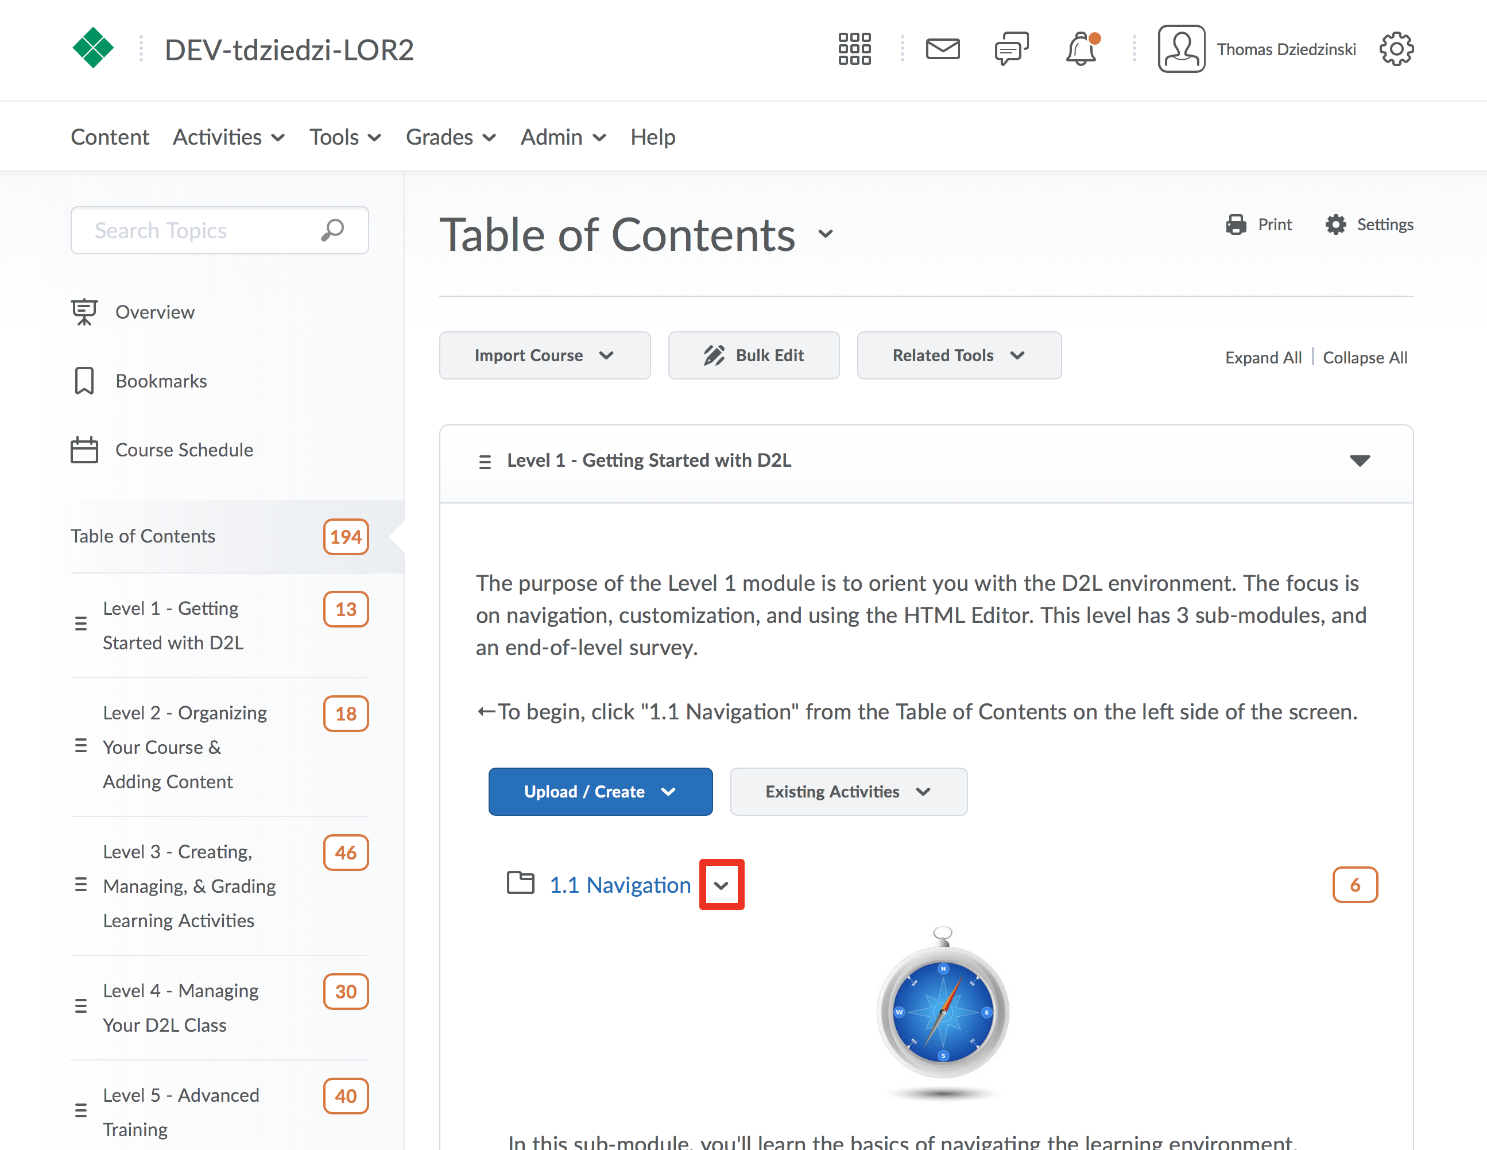1487x1150 pixels.
Task: Open the subscription alerts chat icon
Action: point(1011,49)
